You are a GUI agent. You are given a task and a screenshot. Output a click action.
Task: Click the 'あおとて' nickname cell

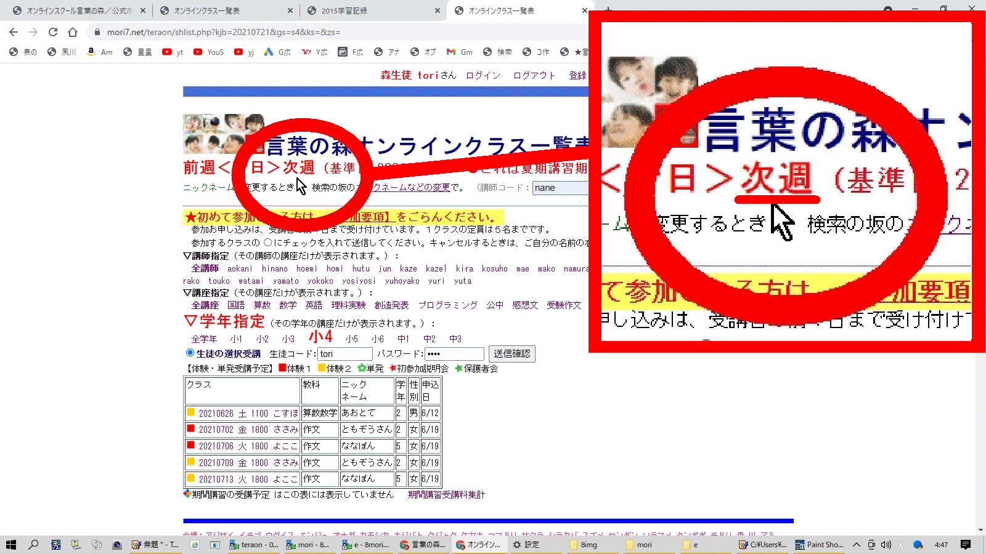367,413
